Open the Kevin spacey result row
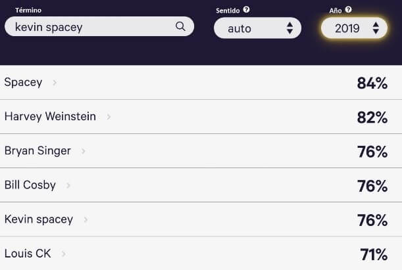Image resolution: width=402 pixels, height=270 pixels. tap(39, 219)
